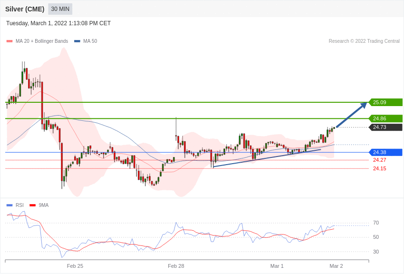Click the Research © 2022 Trading Central credit
The width and height of the screenshot is (404, 274).
pos(364,41)
